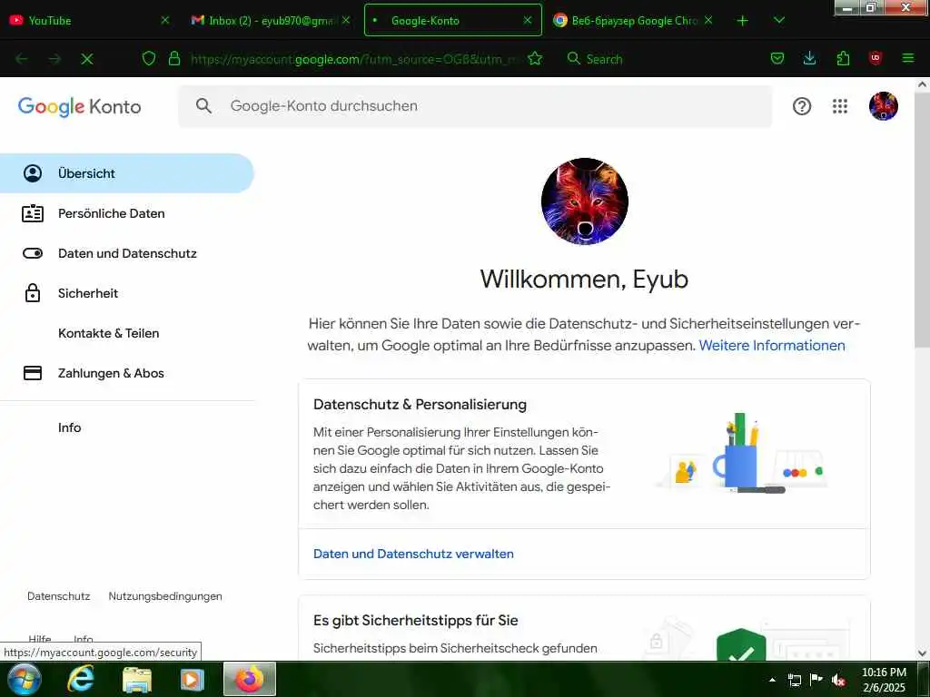
Task: Click the Willkommen, Eyub heading
Action: pos(584,280)
